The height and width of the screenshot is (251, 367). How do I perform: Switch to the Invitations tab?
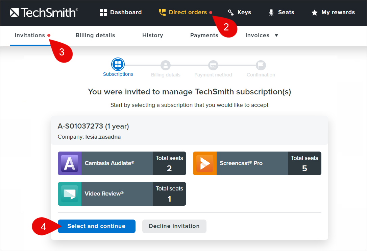point(30,36)
